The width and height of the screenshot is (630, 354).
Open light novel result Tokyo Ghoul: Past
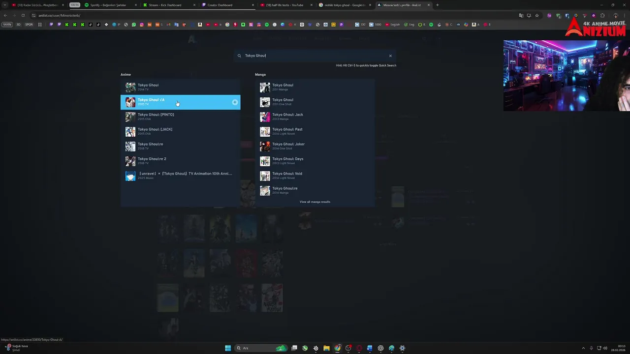click(315, 131)
